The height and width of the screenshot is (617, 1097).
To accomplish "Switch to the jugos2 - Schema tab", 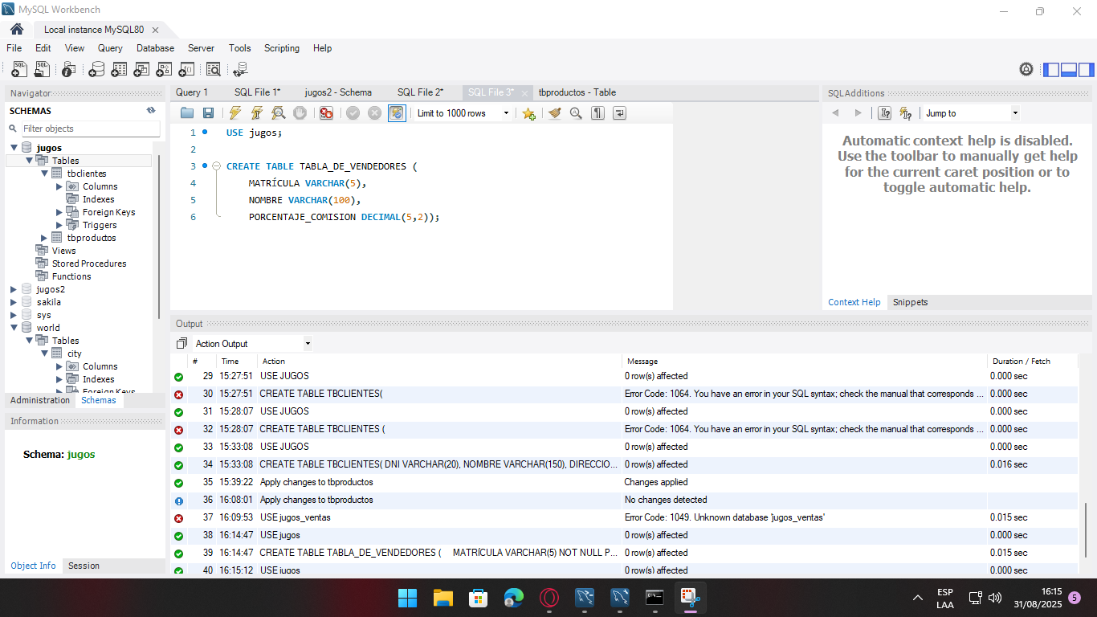I will coord(338,92).
